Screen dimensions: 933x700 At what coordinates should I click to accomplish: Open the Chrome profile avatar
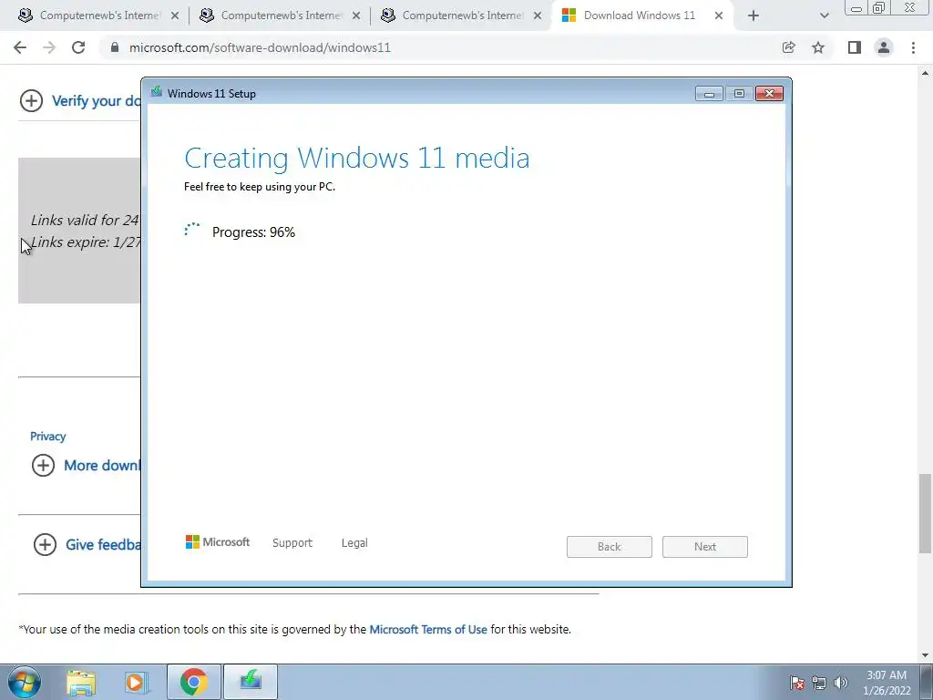pos(884,47)
